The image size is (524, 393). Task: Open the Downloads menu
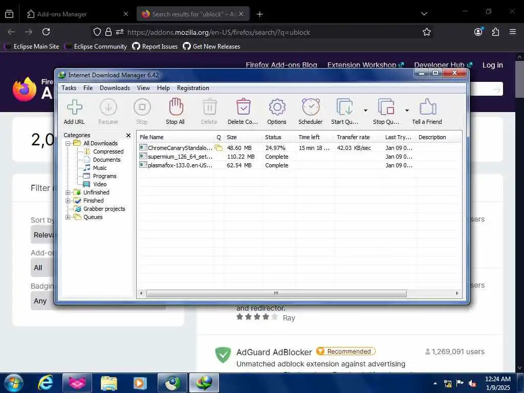point(115,88)
